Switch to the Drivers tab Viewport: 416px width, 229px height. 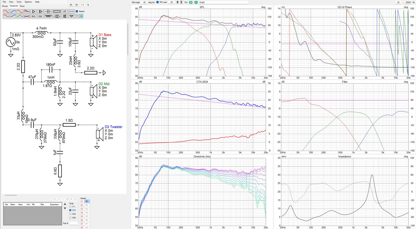click(x=5, y=6)
